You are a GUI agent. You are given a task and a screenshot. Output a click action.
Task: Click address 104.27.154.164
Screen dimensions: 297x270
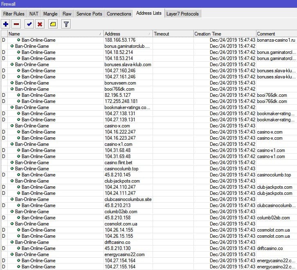point(120,261)
